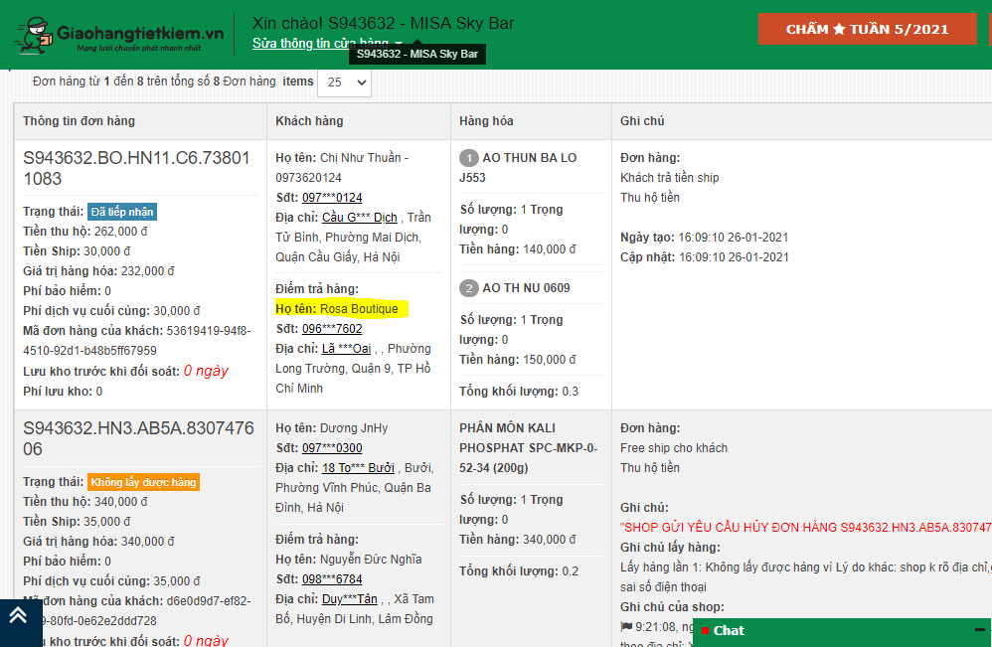Click Tiền thu hộ: 262,000 đ
Image resolution: width=992 pixels, height=647 pixels.
pos(85,232)
